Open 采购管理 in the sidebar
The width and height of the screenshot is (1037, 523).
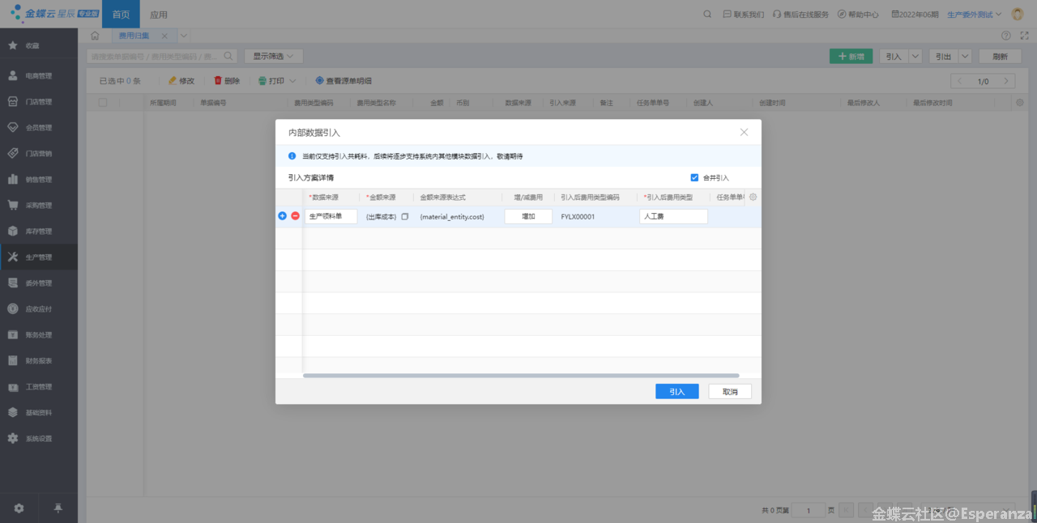39,206
